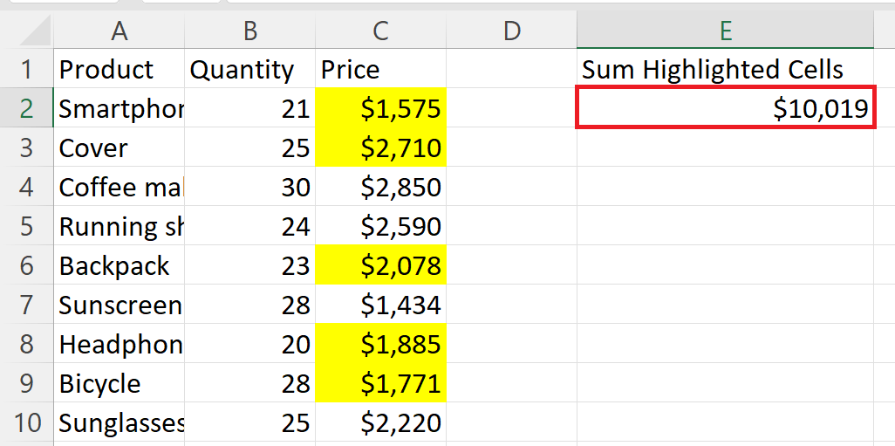The image size is (895, 446).
Task: Select highlighted price $2,710
Action: [x=380, y=148]
